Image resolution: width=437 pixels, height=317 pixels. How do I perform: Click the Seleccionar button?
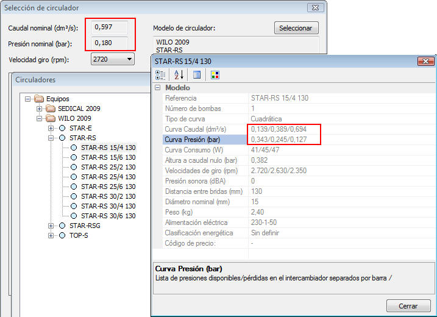point(296,28)
